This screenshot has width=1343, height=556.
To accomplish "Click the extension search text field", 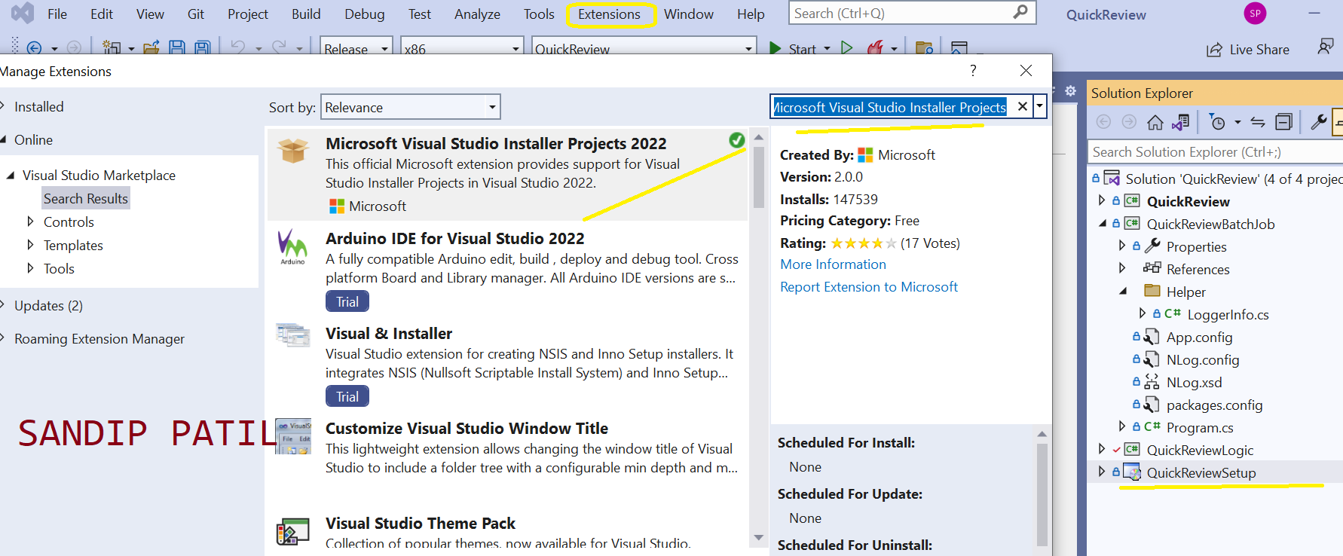I will pyautogui.click(x=892, y=107).
